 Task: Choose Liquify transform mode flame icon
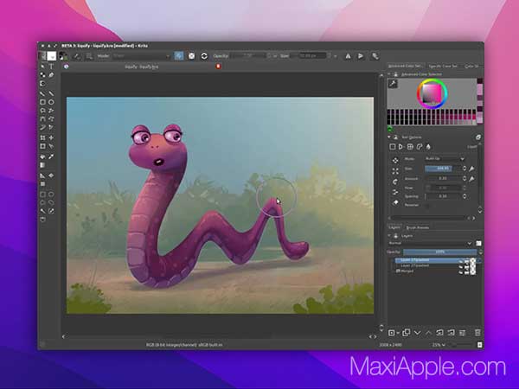point(428,147)
